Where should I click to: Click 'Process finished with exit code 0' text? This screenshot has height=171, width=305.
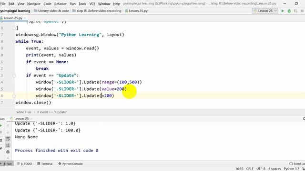[x=57, y=151]
